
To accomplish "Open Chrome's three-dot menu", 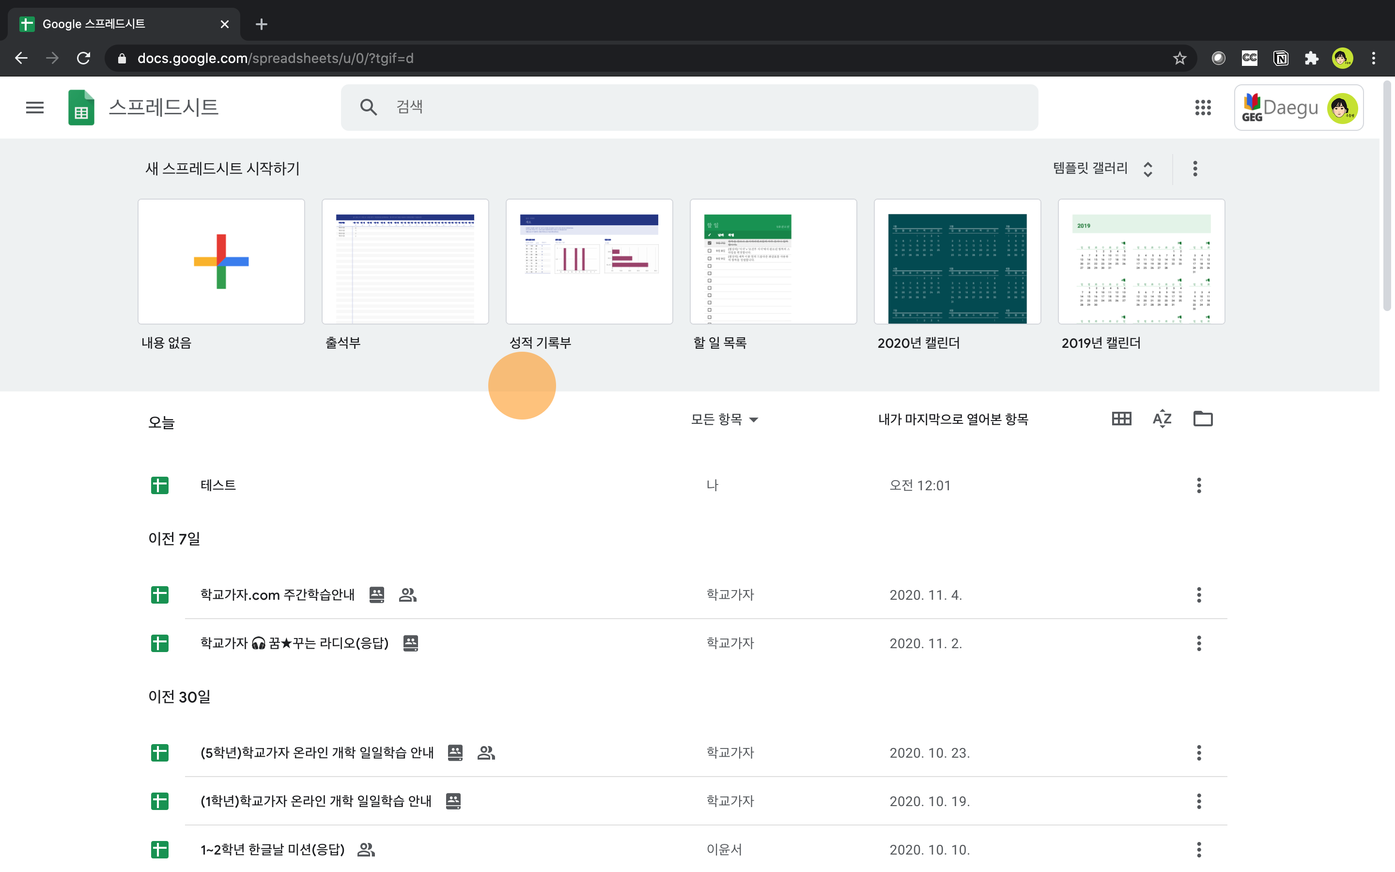I will point(1374,58).
